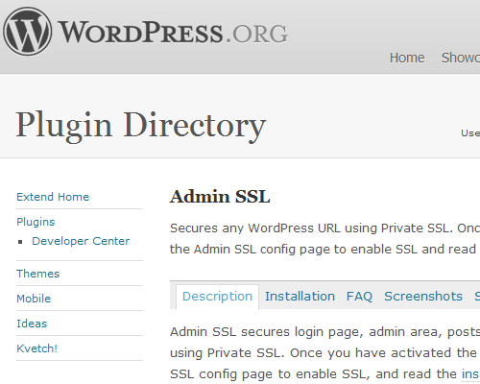Open the Showcase nav menu item
Viewport: 480px width, 384px height.
[x=461, y=58]
